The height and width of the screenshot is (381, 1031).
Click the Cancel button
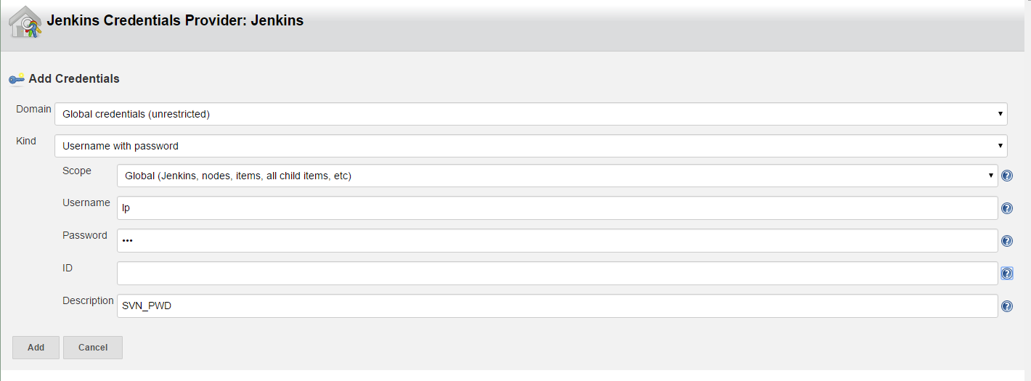click(93, 348)
